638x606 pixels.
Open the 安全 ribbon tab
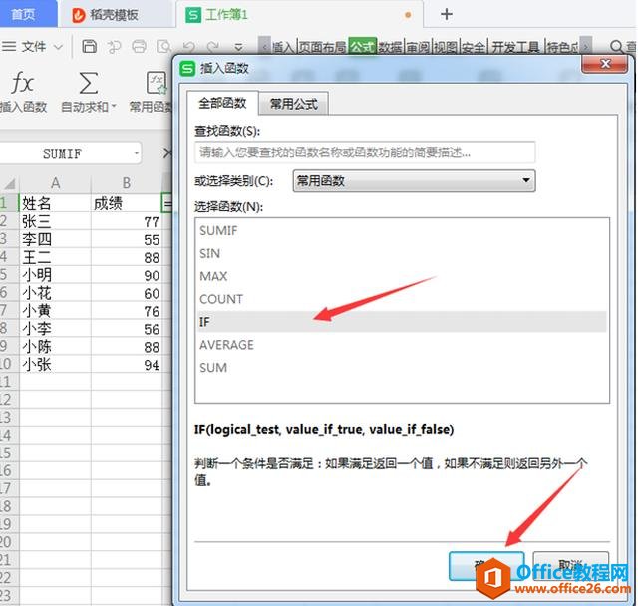point(474,48)
